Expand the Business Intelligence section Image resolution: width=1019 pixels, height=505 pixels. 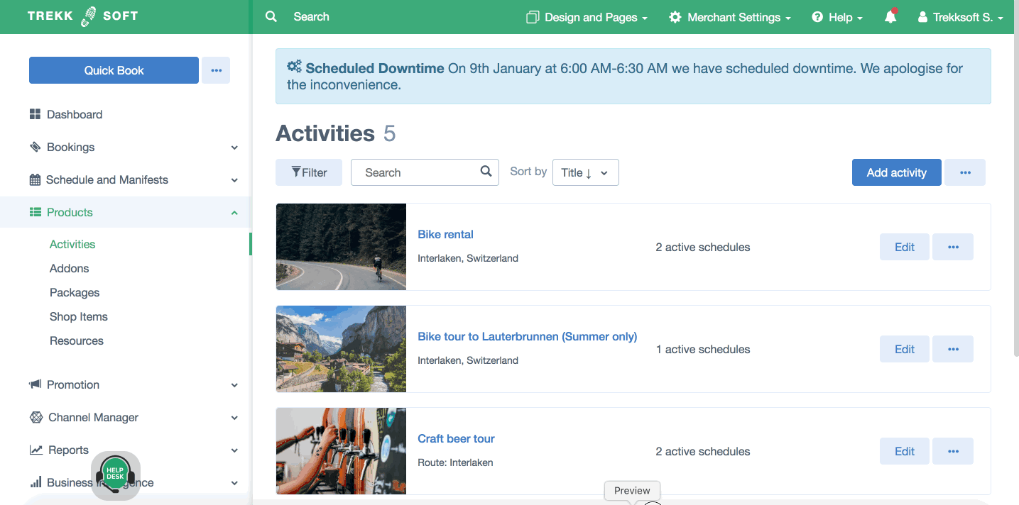pos(234,483)
